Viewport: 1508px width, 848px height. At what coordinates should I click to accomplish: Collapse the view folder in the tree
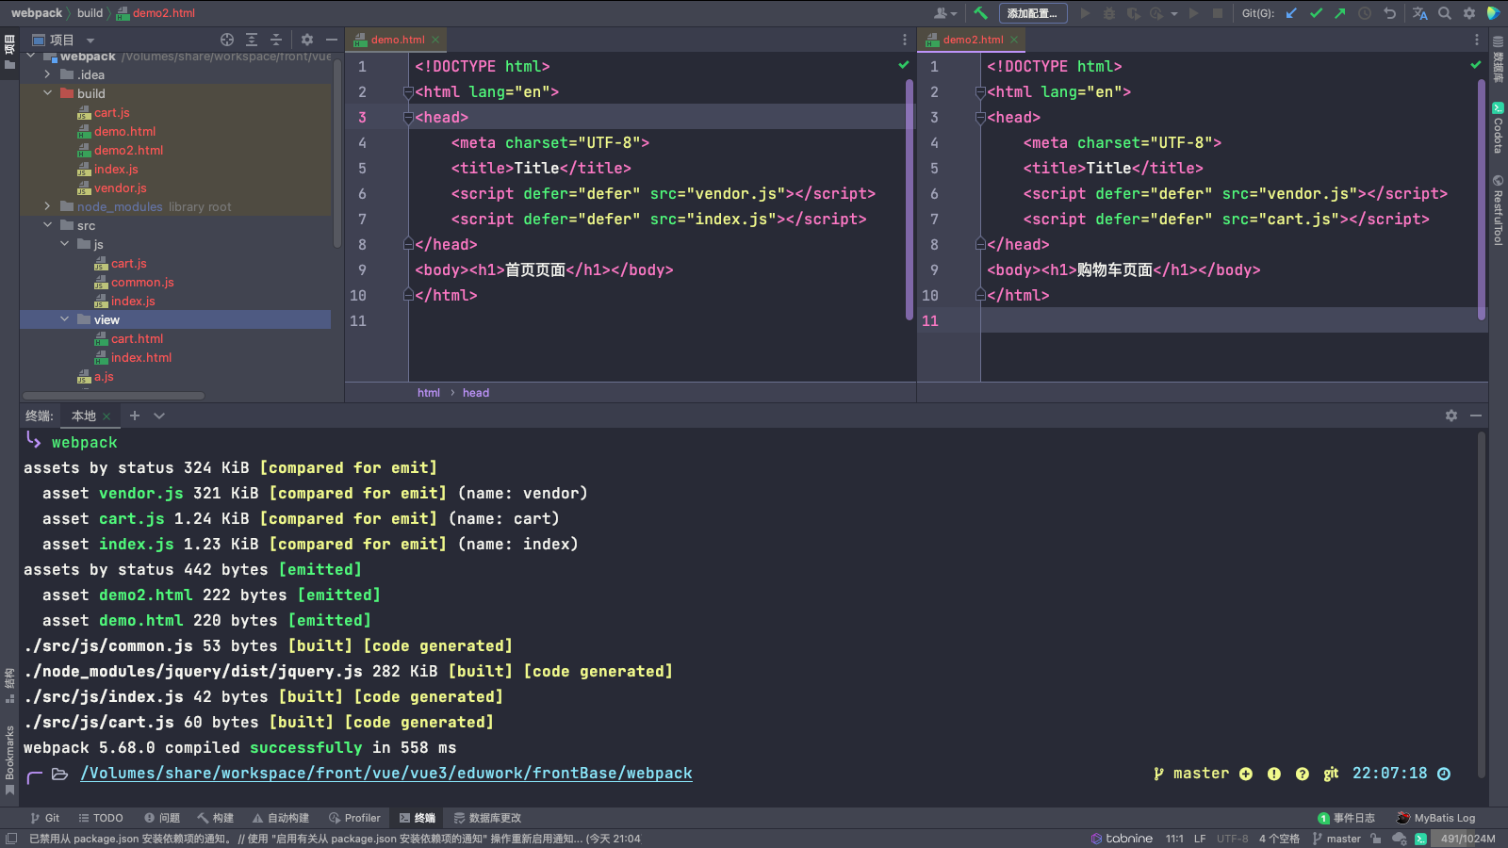pos(65,319)
